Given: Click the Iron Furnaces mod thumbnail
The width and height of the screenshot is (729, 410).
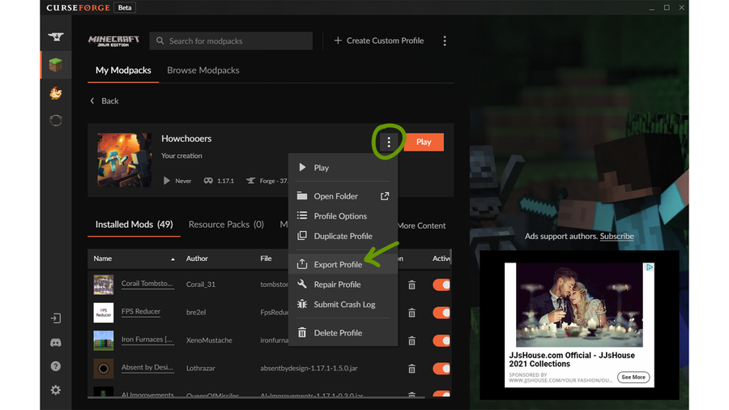Looking at the screenshot, I should click(x=103, y=341).
